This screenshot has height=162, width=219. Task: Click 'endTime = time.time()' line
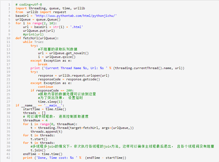tap(43, 154)
